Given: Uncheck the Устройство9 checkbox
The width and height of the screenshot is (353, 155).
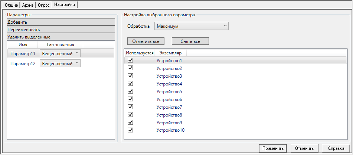Looking at the screenshot, I should pos(130,122).
